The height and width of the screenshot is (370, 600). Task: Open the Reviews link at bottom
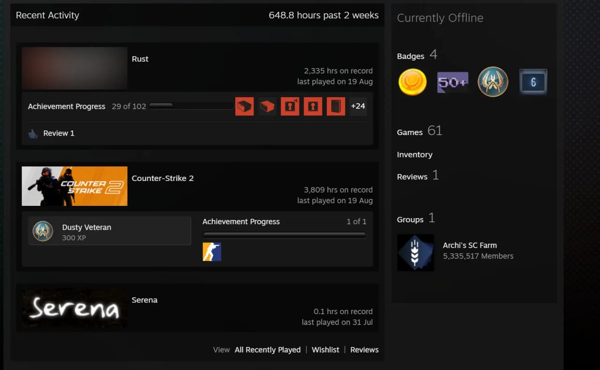364,350
